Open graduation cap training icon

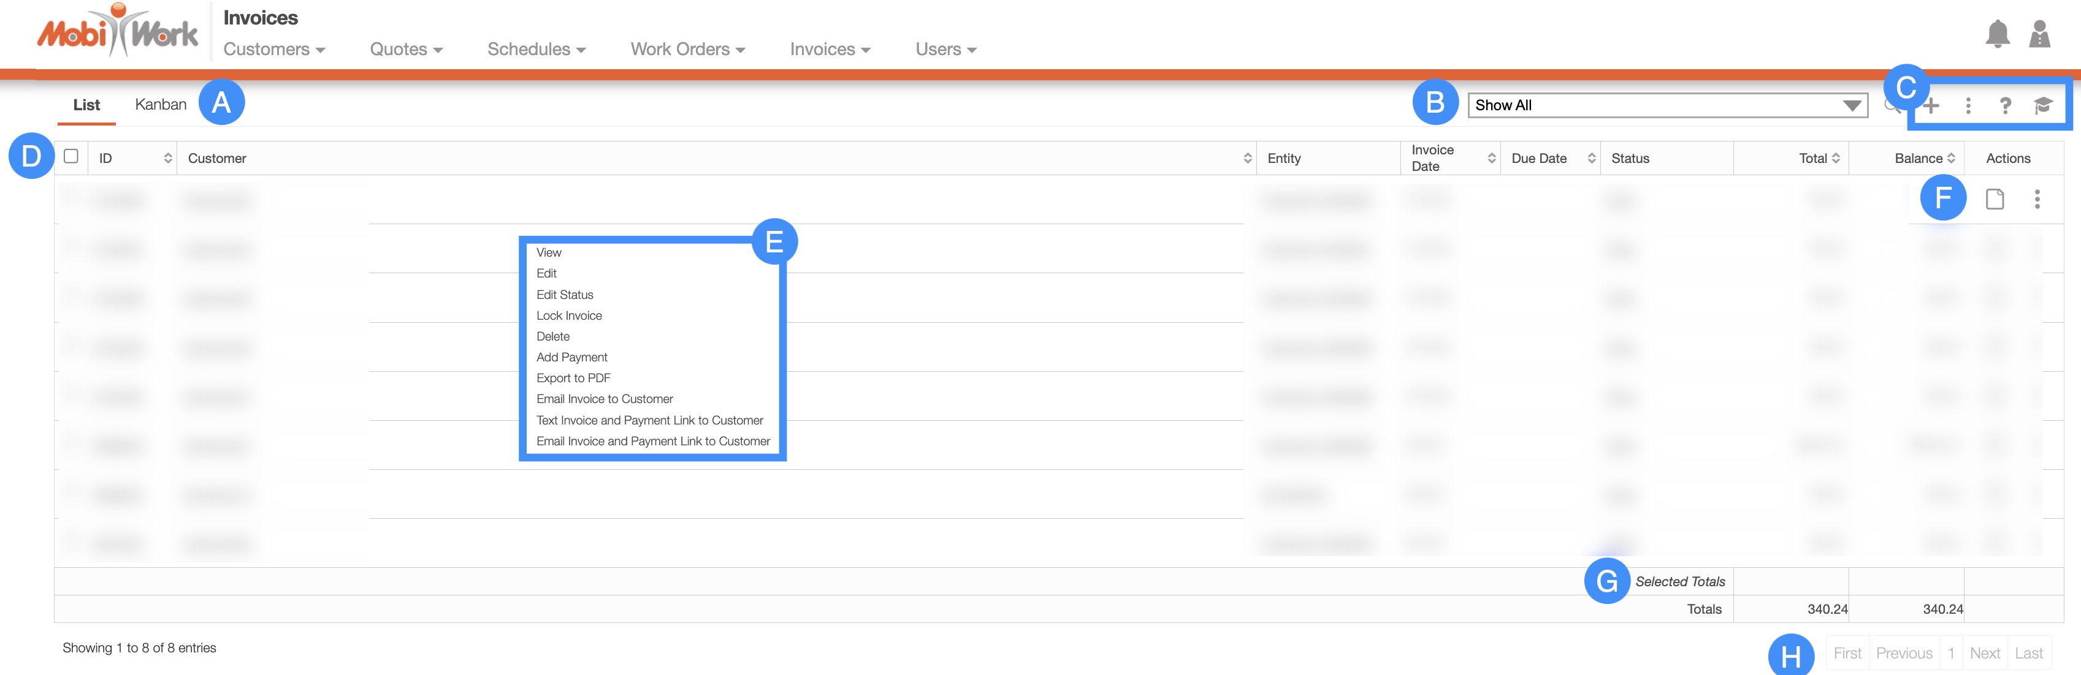[2043, 106]
